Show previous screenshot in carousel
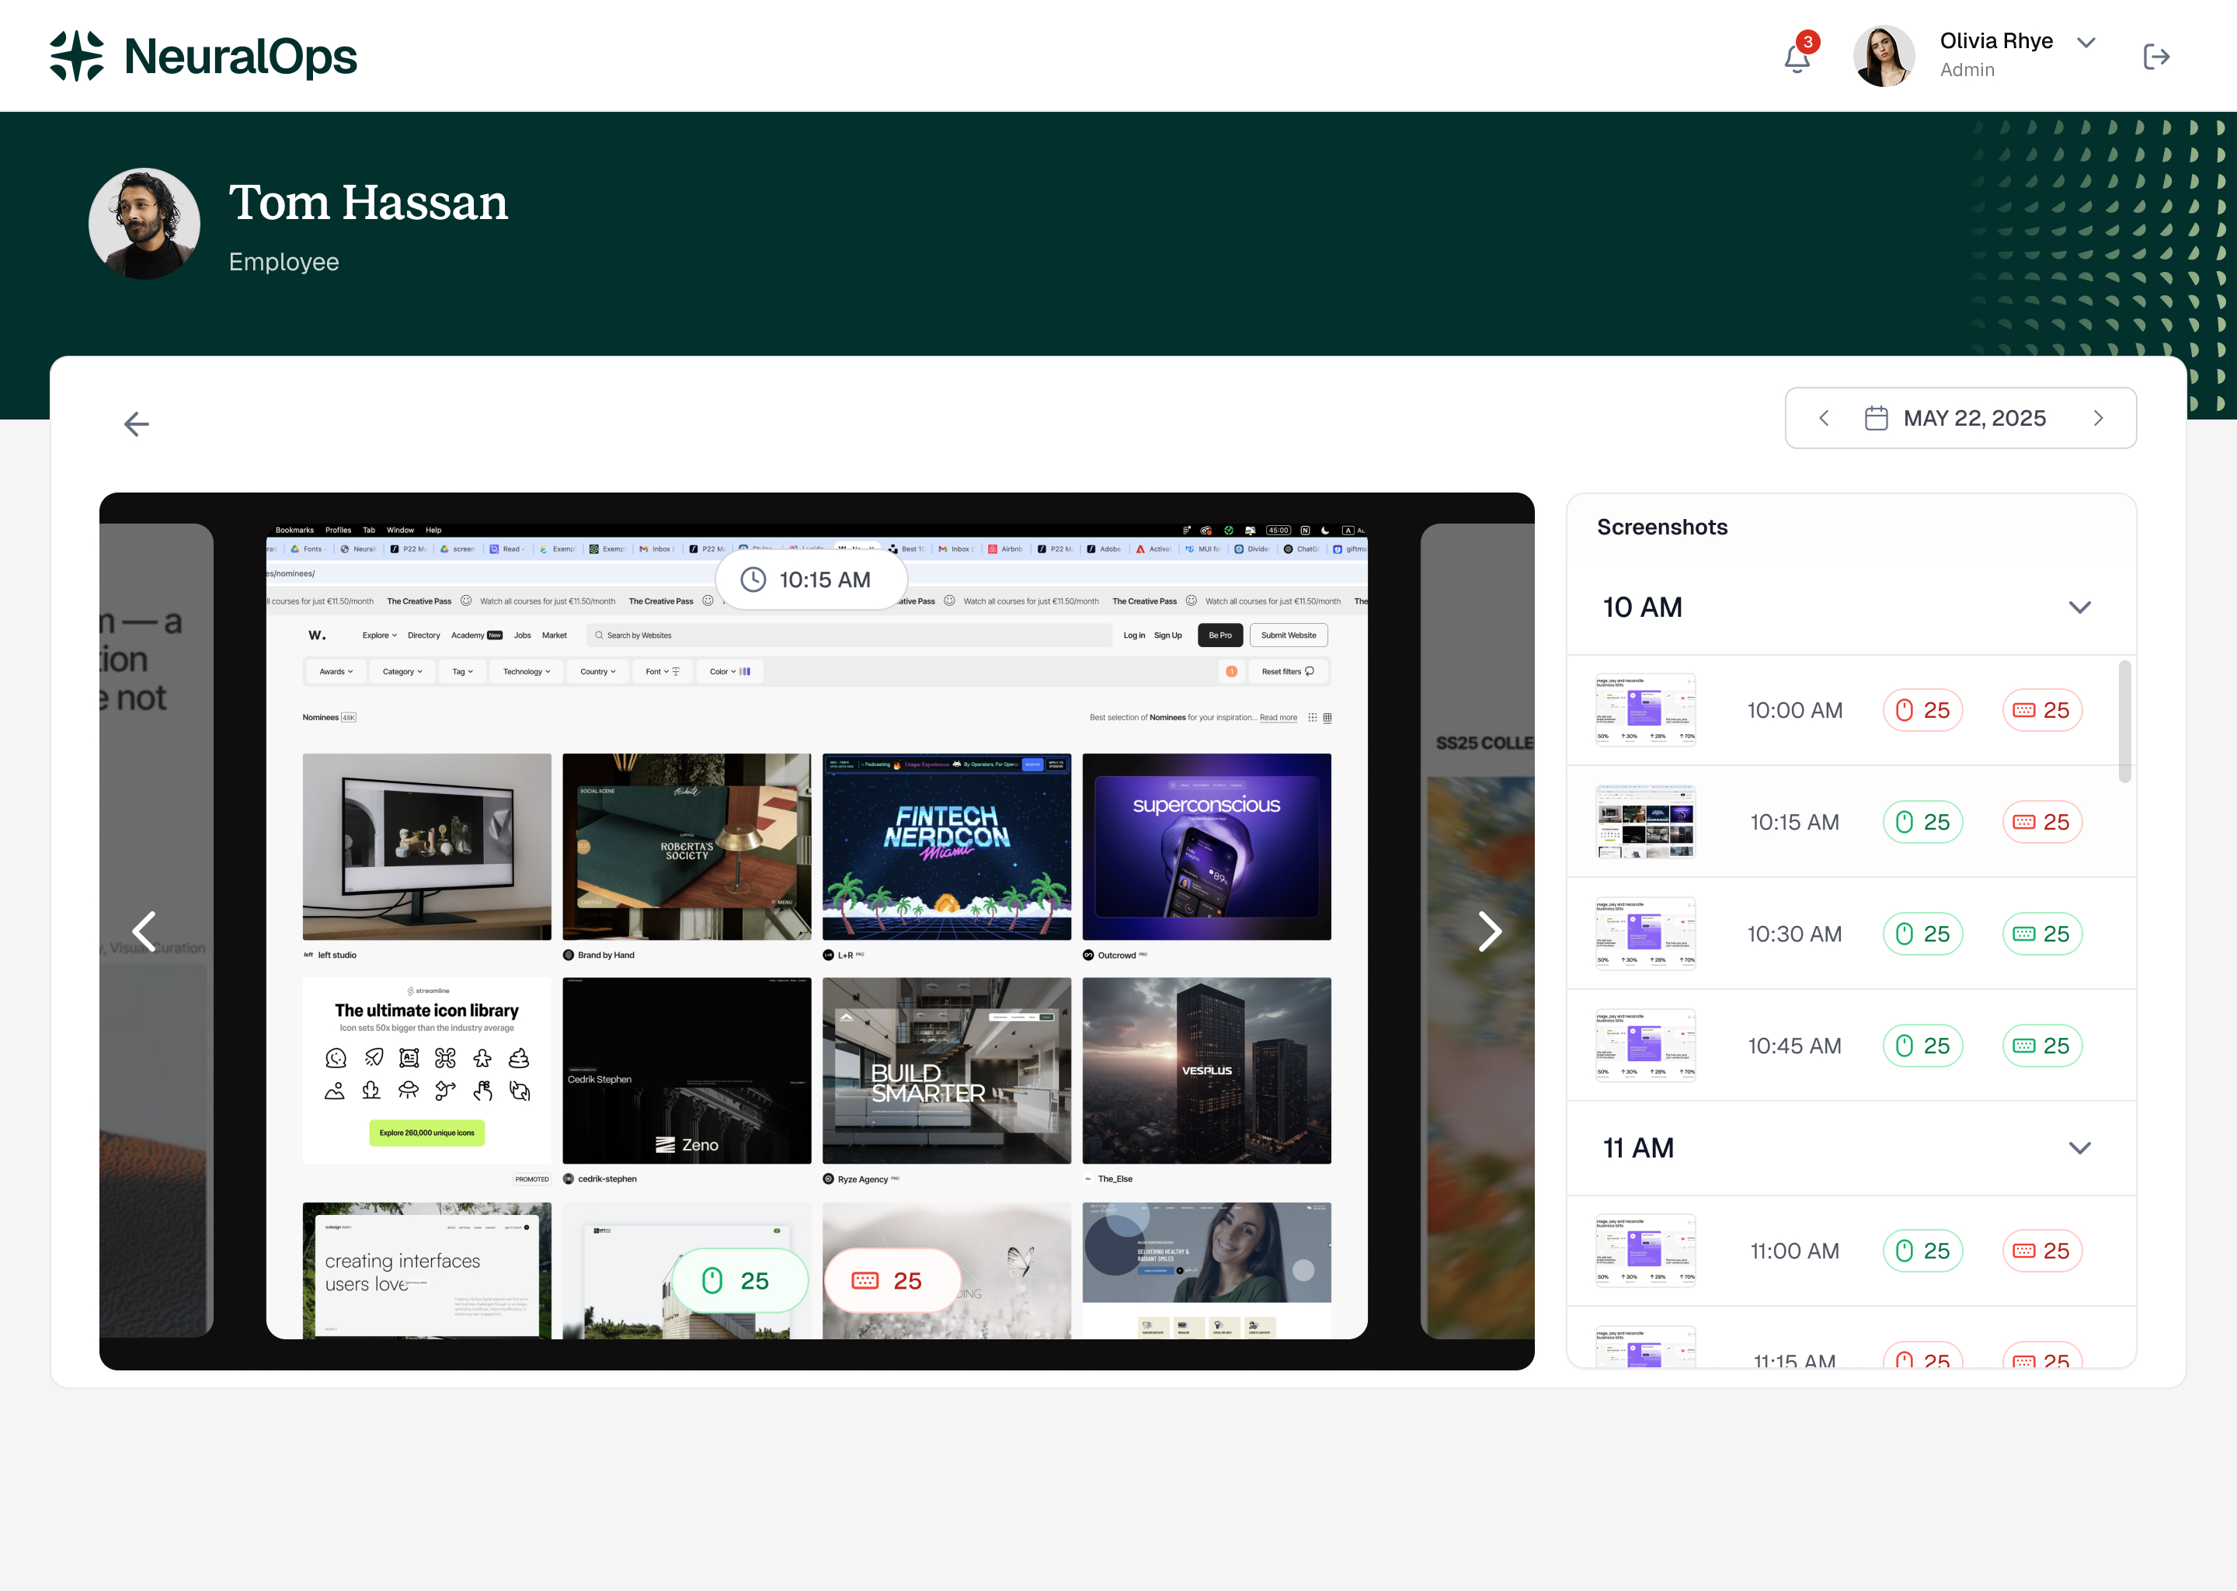2237x1591 pixels. pos(144,931)
